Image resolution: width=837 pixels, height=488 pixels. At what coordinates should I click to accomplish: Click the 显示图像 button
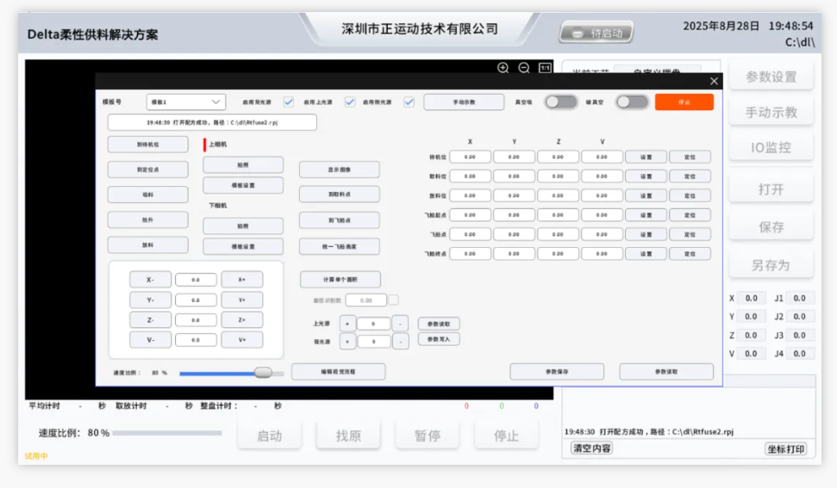(340, 170)
